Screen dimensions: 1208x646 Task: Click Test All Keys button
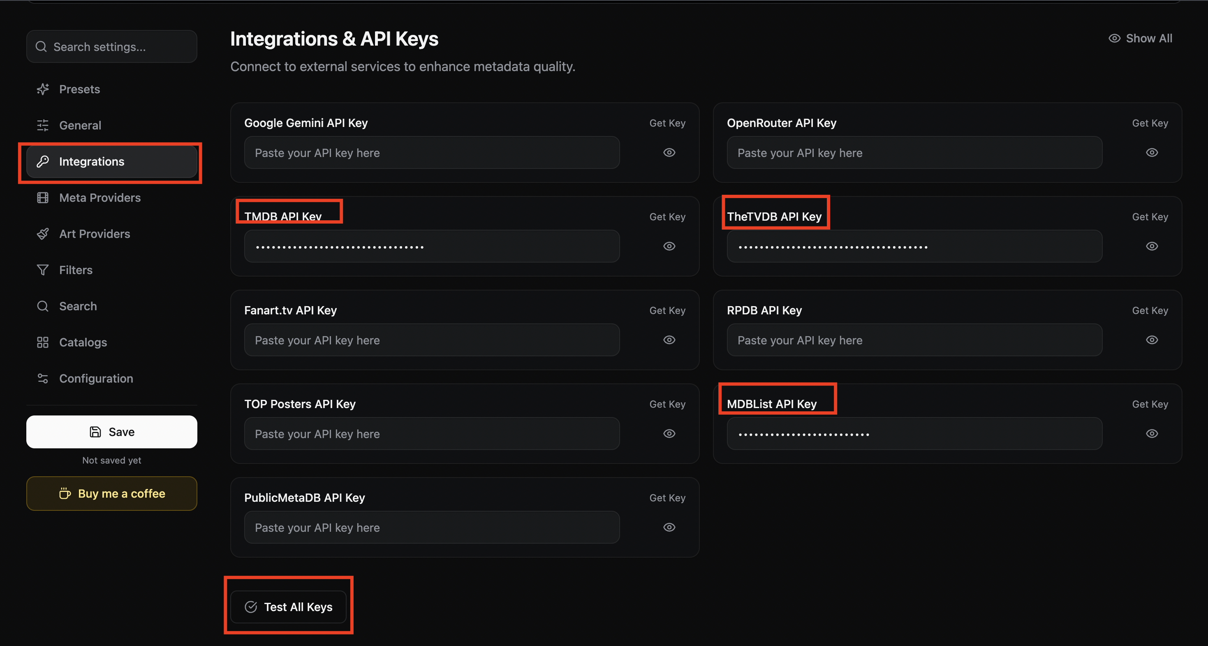pos(288,607)
